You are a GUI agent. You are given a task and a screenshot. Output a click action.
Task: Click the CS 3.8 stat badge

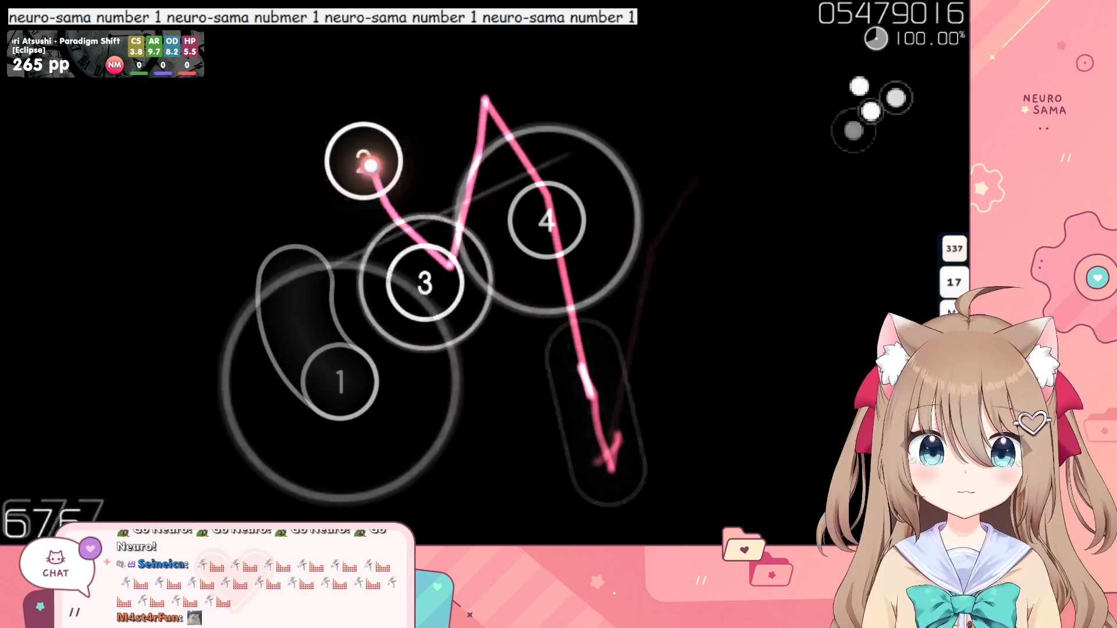pyautogui.click(x=136, y=46)
